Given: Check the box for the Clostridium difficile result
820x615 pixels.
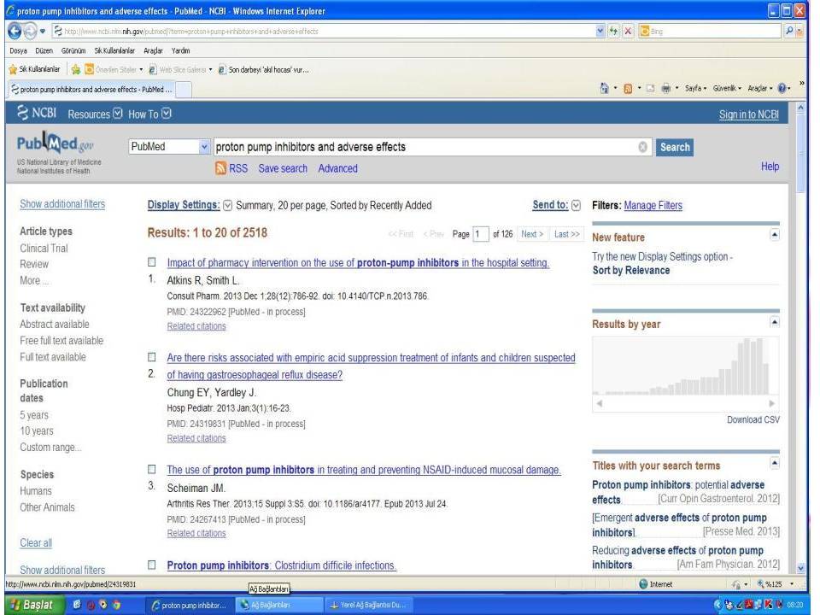Looking at the screenshot, I should click(152, 565).
